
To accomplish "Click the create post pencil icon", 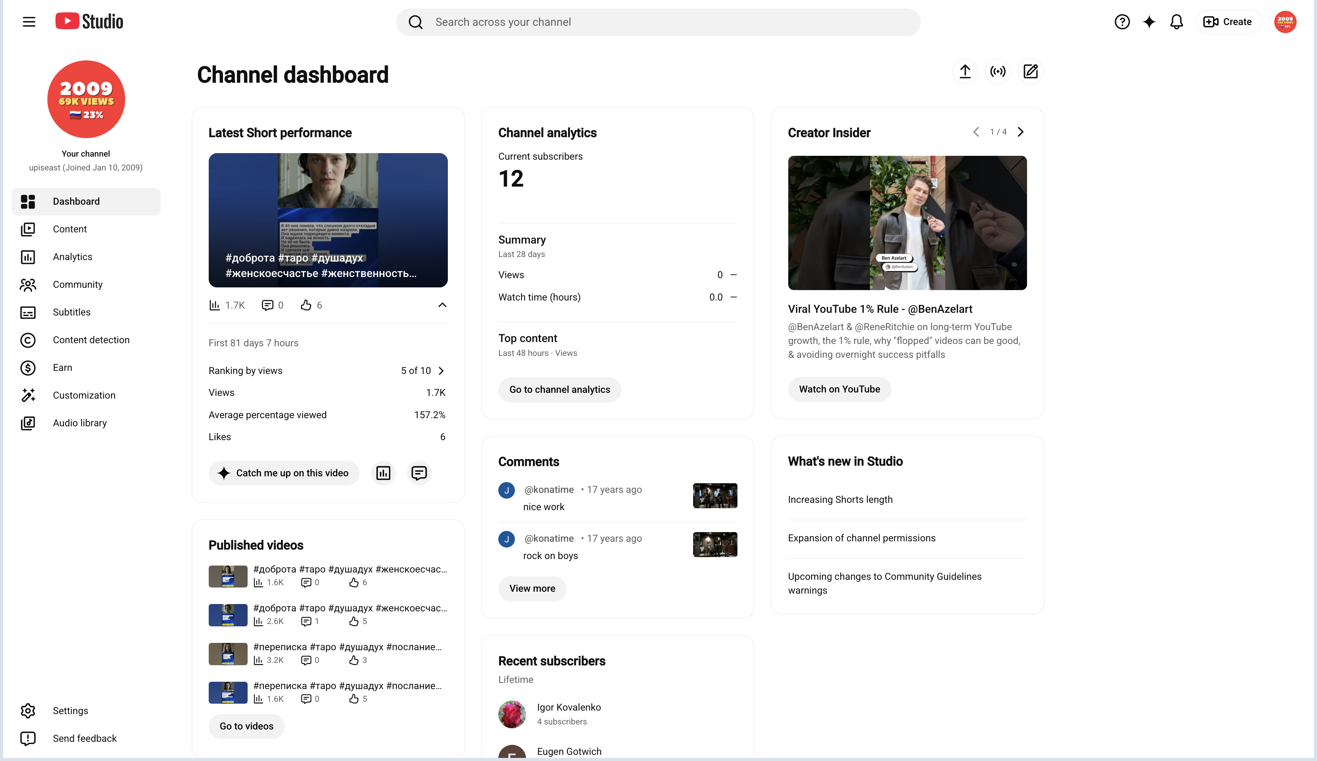I will (1030, 72).
